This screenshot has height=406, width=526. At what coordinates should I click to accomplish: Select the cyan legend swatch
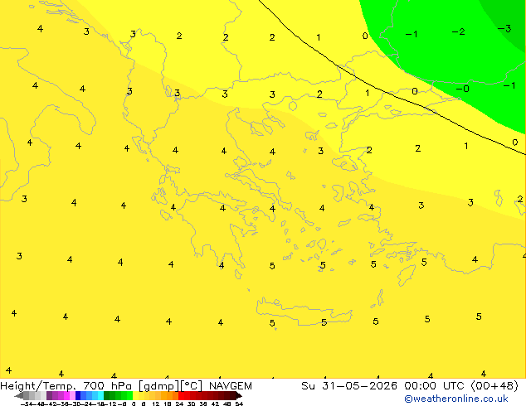100,395
